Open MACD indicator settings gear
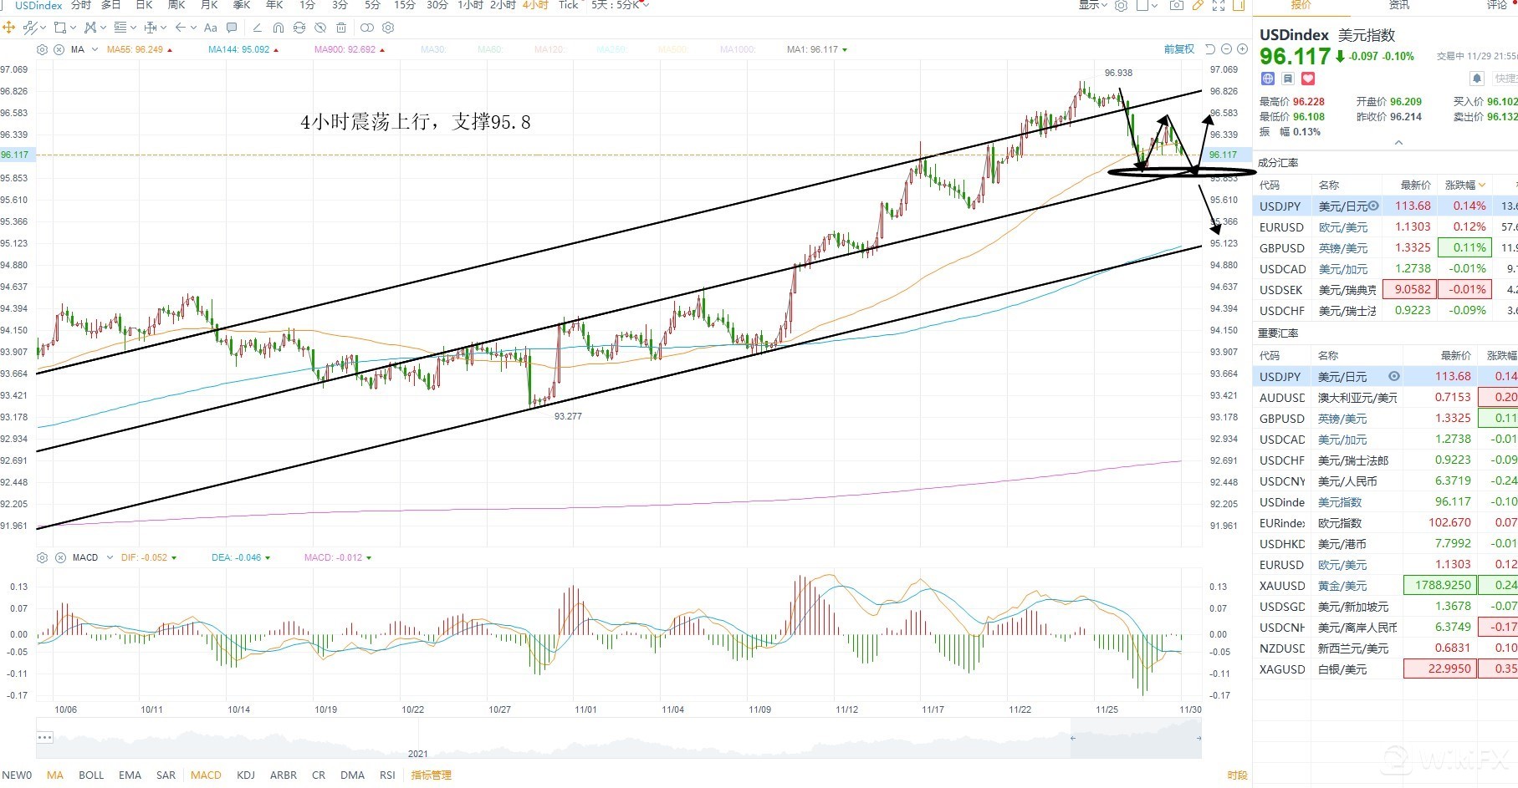The image size is (1518, 788). click(43, 557)
